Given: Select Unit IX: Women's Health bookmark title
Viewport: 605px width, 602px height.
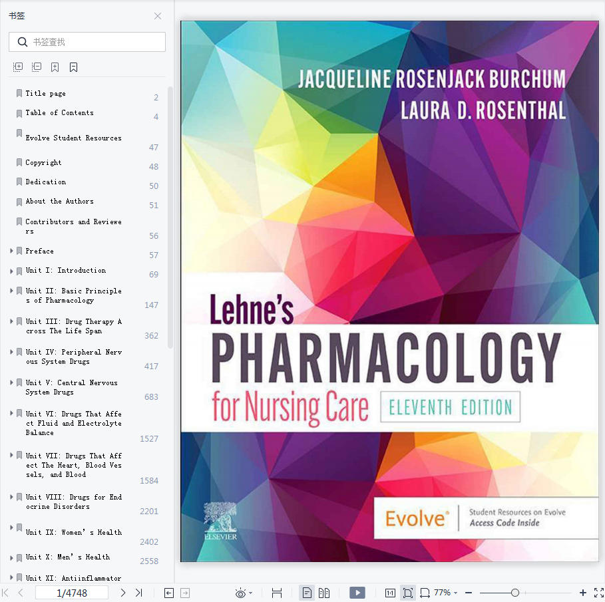Looking at the screenshot, I should [x=74, y=532].
